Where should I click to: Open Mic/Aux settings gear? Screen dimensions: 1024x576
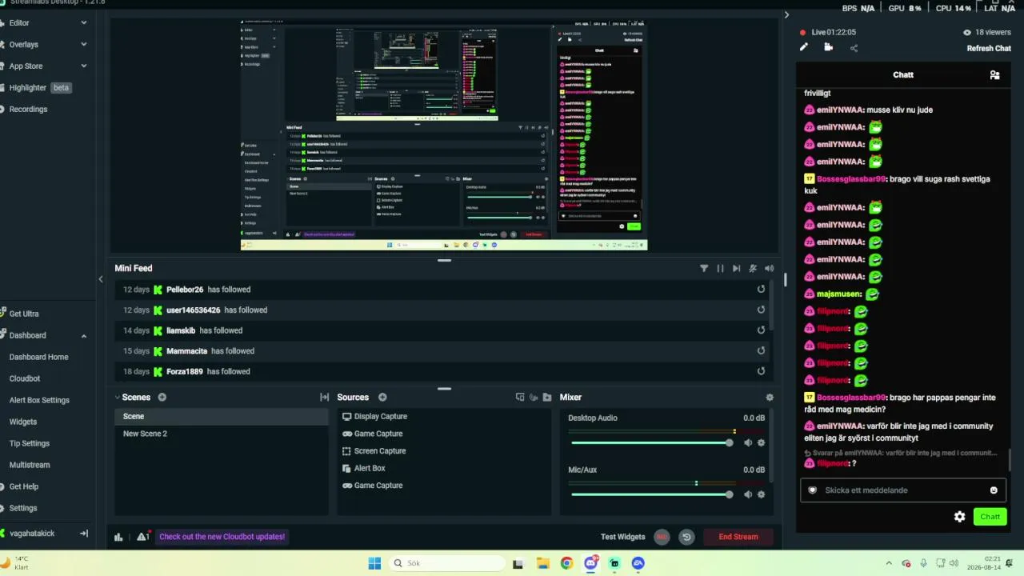[x=761, y=494]
